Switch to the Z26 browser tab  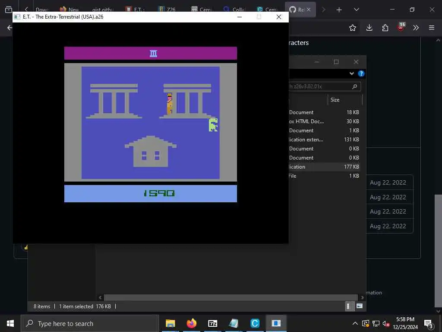tap(167, 10)
